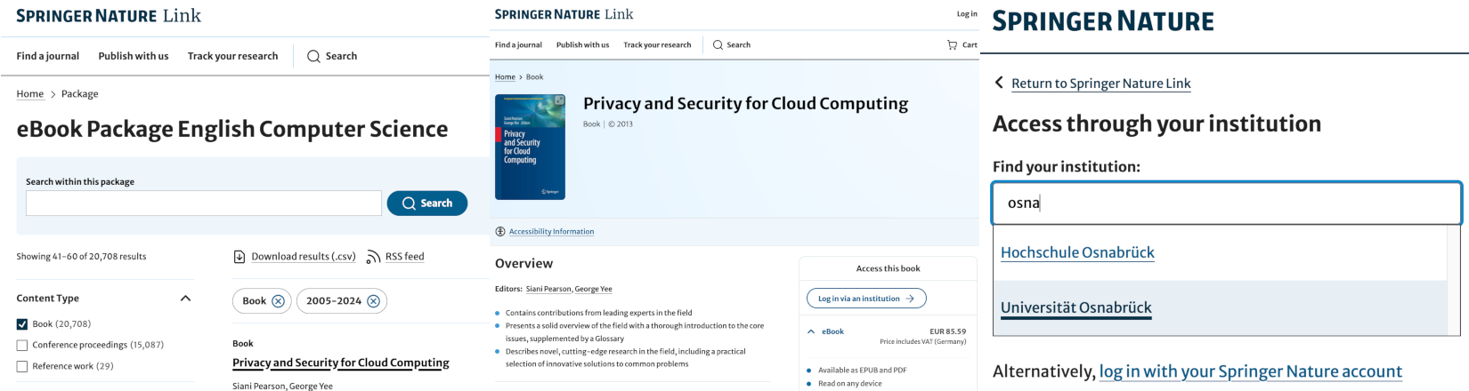Click the shopping Cart icon
Screen dimensions: 1469x391
pyautogui.click(x=953, y=44)
